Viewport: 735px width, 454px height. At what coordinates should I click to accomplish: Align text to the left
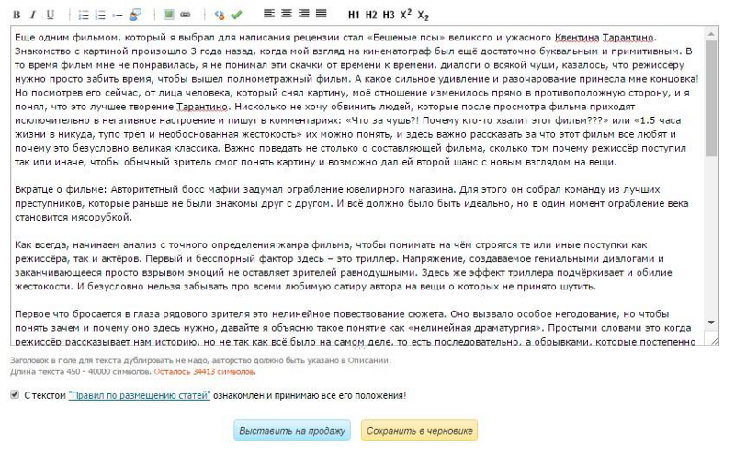point(269,15)
